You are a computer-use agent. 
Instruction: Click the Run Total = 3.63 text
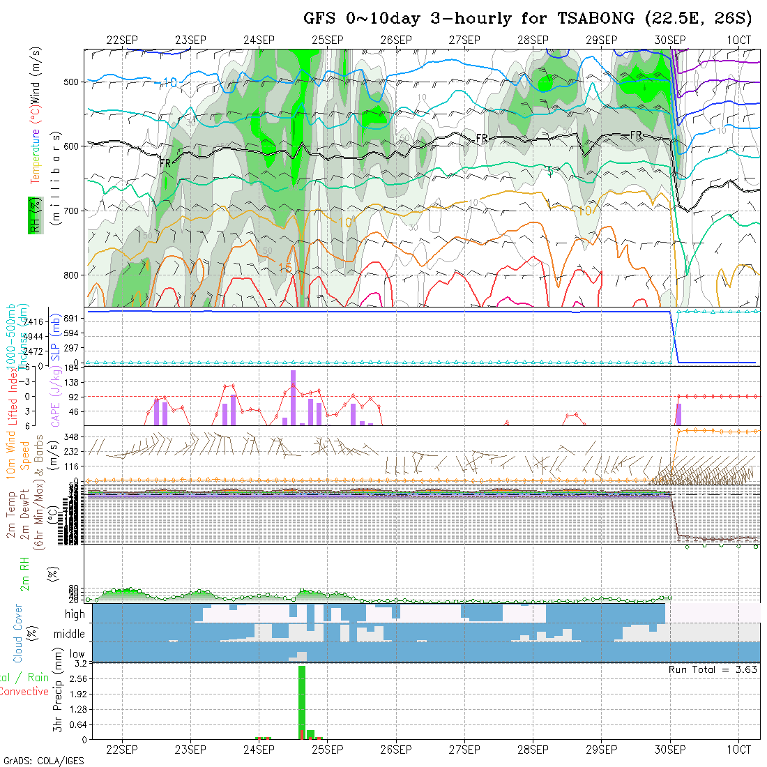pos(713,669)
